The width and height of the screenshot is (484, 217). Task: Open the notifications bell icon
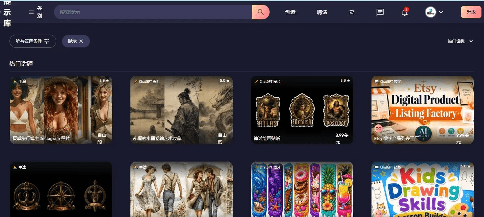tap(405, 12)
